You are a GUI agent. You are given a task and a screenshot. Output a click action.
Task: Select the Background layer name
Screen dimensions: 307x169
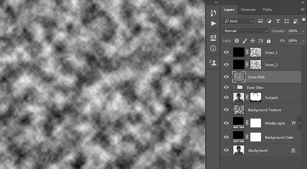258,150
